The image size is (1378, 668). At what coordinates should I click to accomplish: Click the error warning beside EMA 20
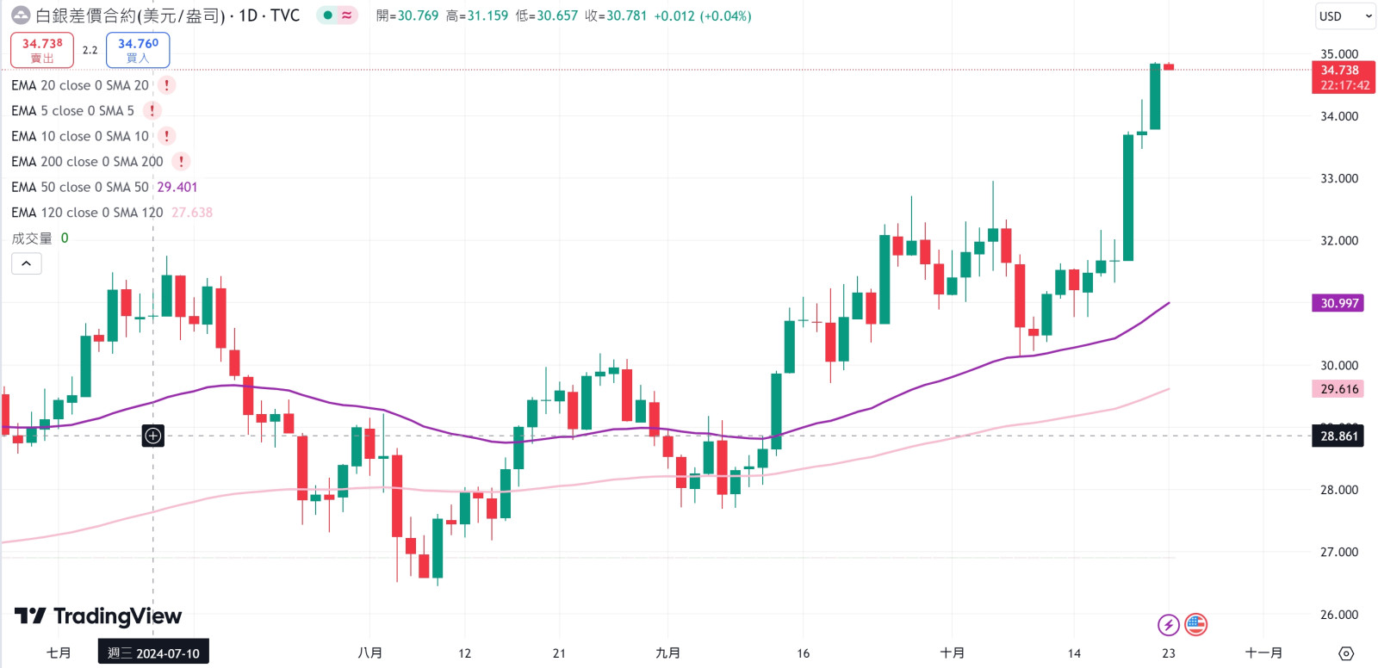tap(167, 85)
